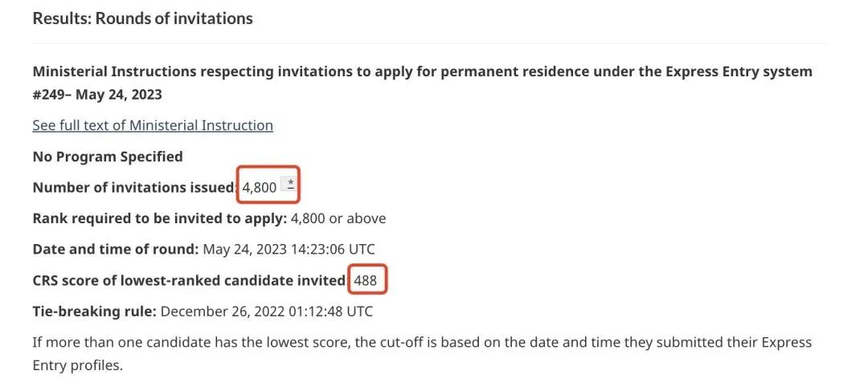Viewport: 868px width, 391px height.
Task: Click the Rank required to be invited label
Action: [x=160, y=218]
